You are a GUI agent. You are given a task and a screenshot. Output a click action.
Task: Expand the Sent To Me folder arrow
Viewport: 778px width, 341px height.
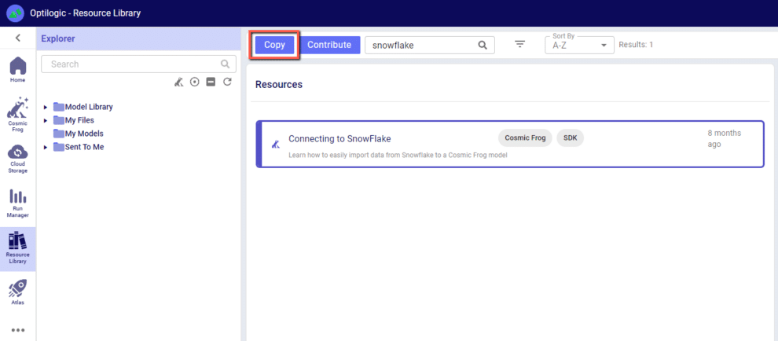coord(46,147)
